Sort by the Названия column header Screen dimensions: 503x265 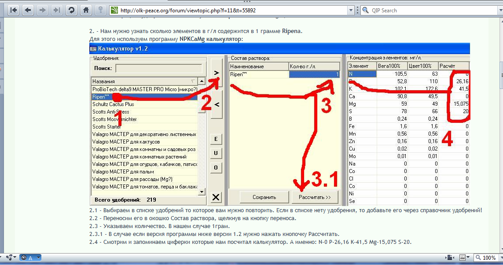tap(144, 81)
